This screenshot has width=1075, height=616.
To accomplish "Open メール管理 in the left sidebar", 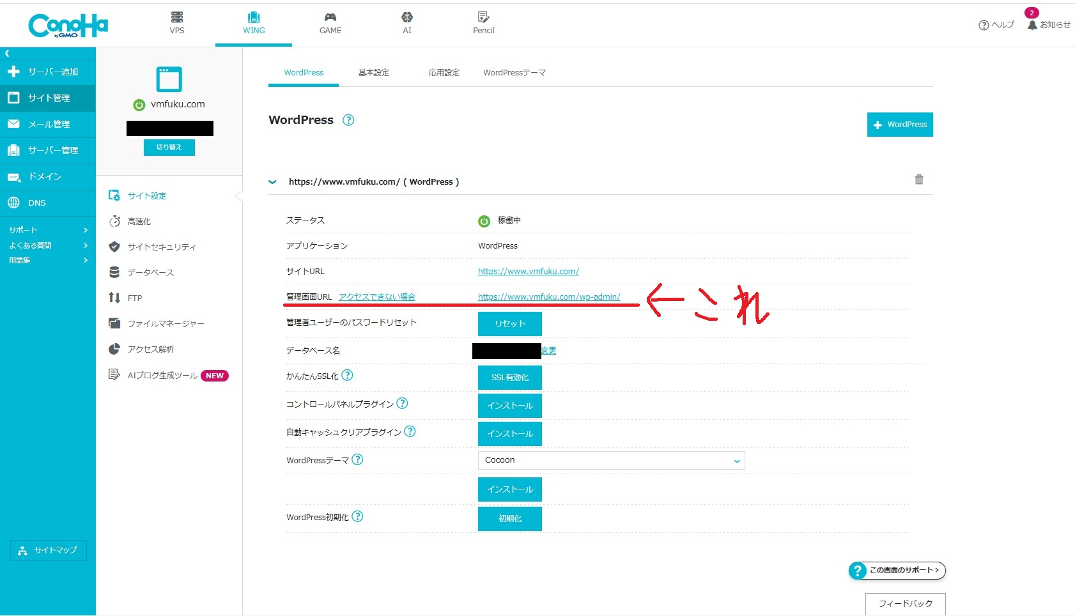I will click(x=48, y=124).
